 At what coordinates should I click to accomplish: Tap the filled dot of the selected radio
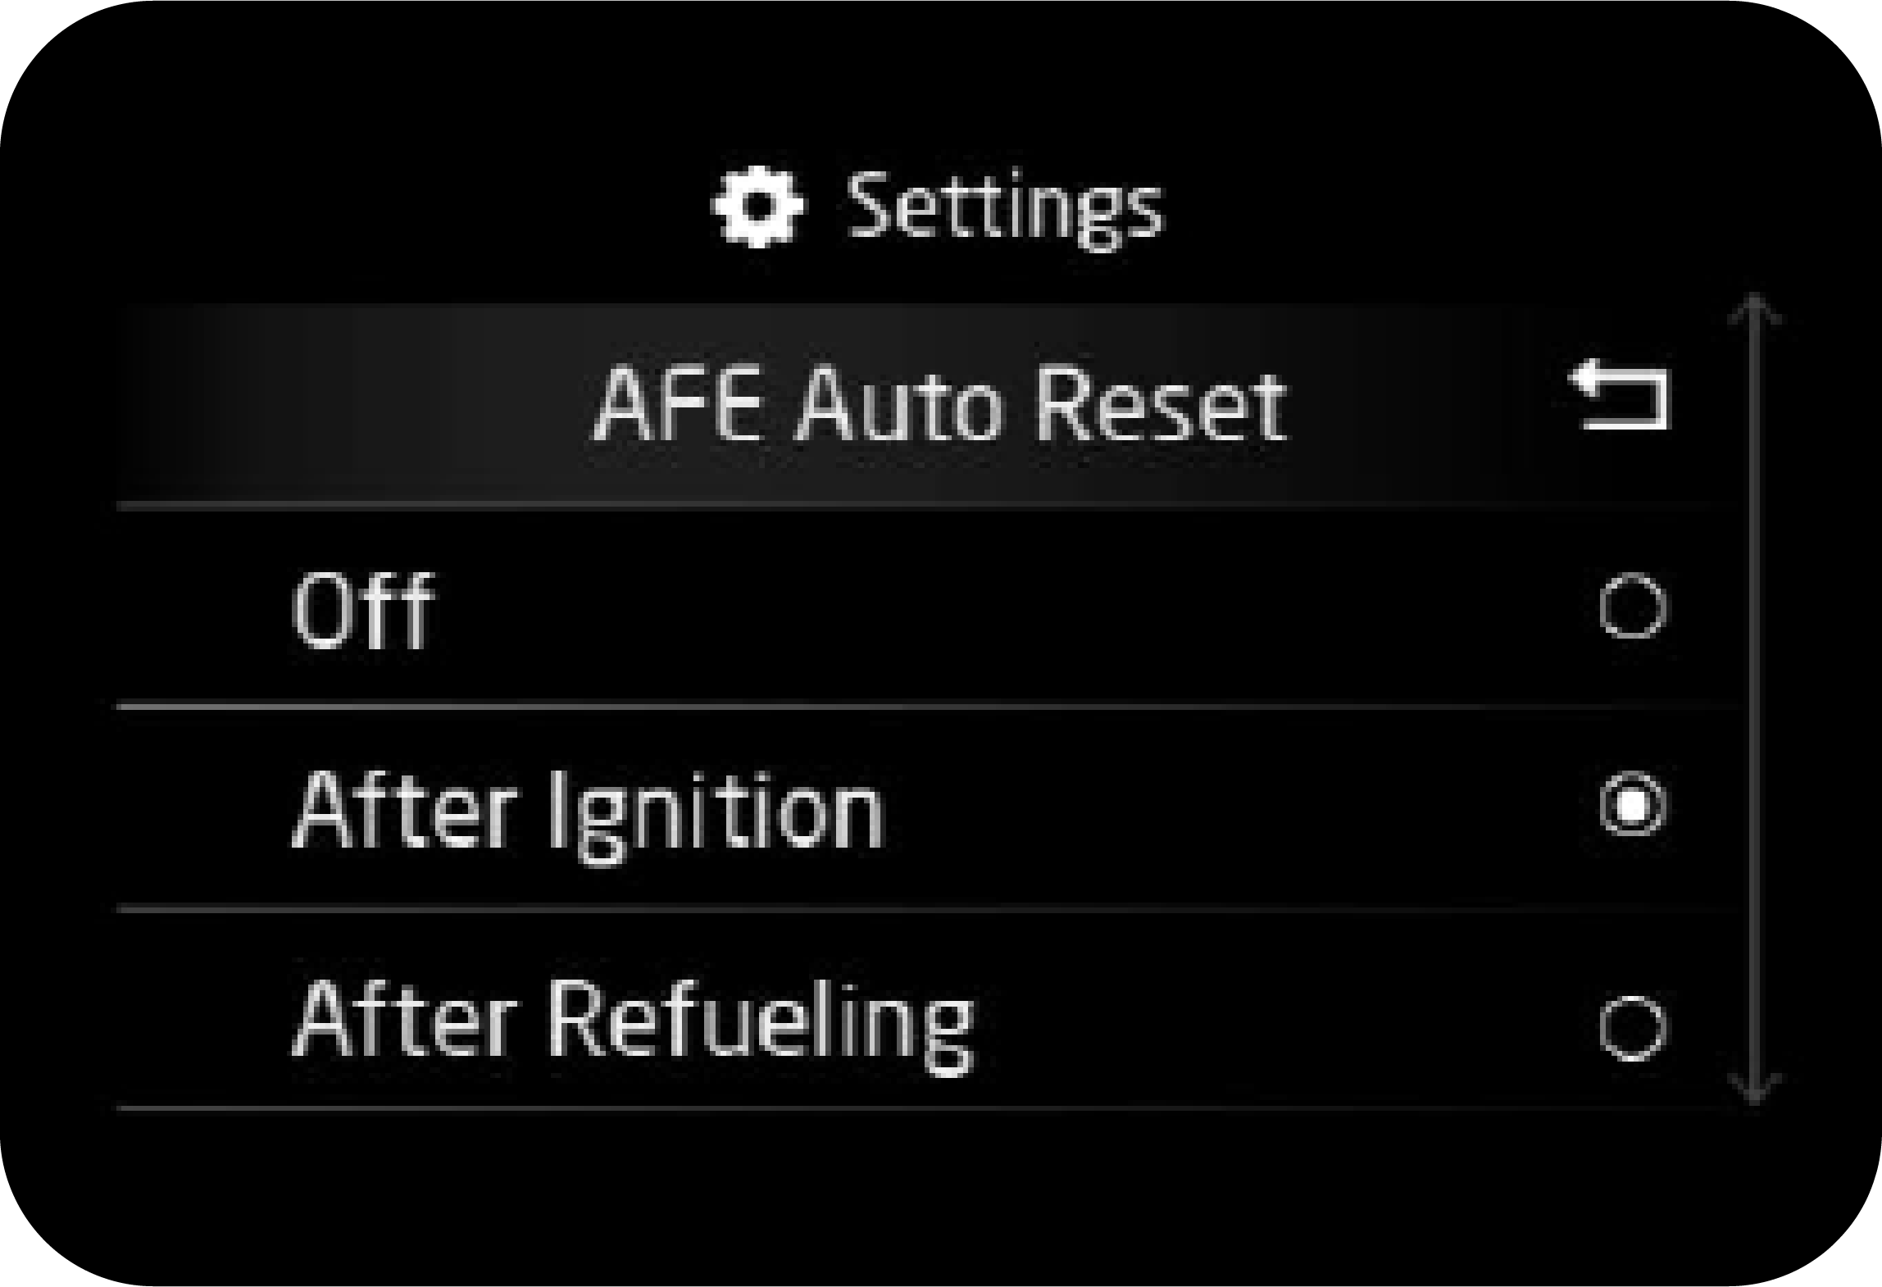1632,806
